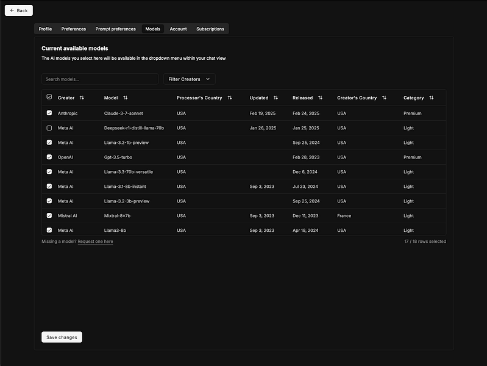Sort by Model column arrows
The height and width of the screenshot is (366, 487).
[125, 98]
